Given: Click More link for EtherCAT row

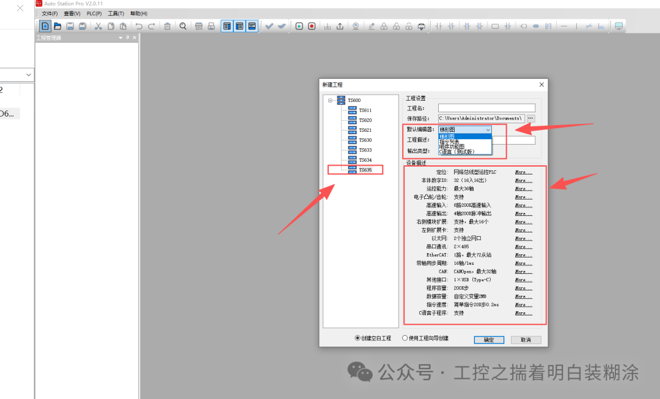Looking at the screenshot, I should (524, 255).
